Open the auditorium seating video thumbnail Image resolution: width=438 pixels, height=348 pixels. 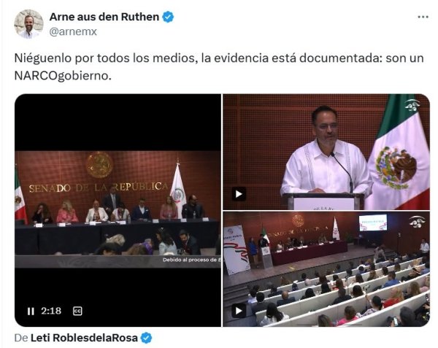pos(326,269)
